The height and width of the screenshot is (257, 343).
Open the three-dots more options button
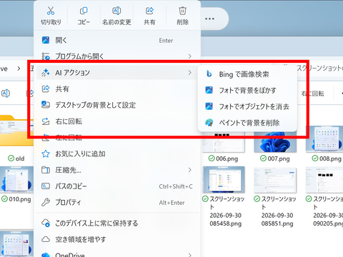point(209,19)
